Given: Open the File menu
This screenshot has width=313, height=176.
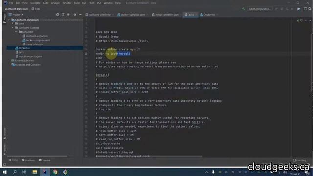Looking at the screenshot, I should [11, 3].
